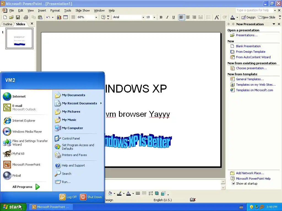Insert a table with the table icon
The image size is (282, 211).
[x=66, y=17]
